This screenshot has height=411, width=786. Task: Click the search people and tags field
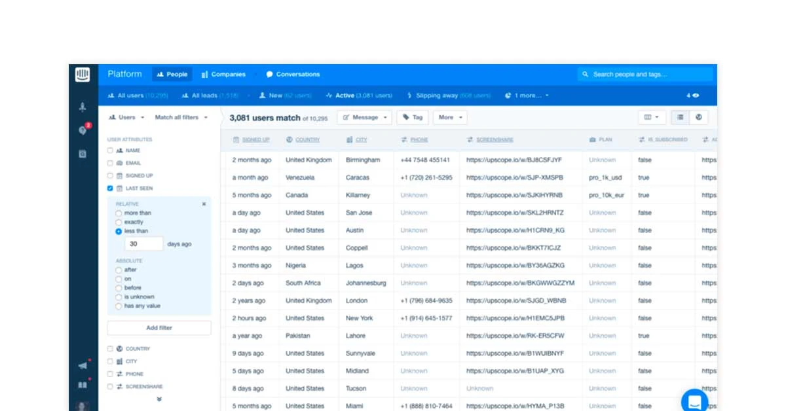coord(645,74)
